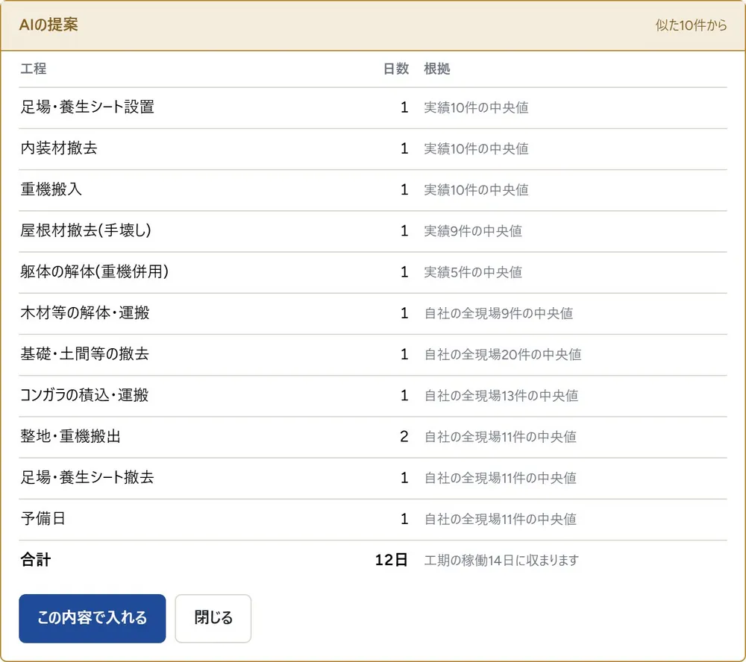Select the 足場･養生シート設置 row label
Image resolution: width=746 pixels, height=662 pixels.
point(87,107)
